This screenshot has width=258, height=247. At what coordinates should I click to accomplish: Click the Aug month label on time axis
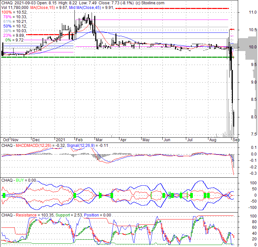click(x=213, y=140)
